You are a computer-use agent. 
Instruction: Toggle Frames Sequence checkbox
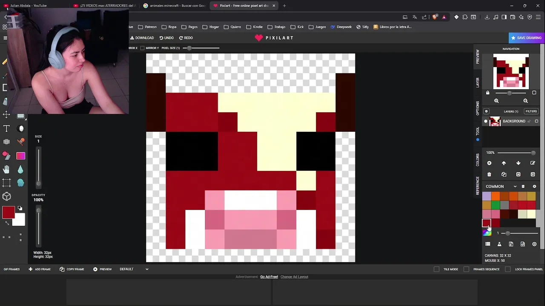pos(466,269)
